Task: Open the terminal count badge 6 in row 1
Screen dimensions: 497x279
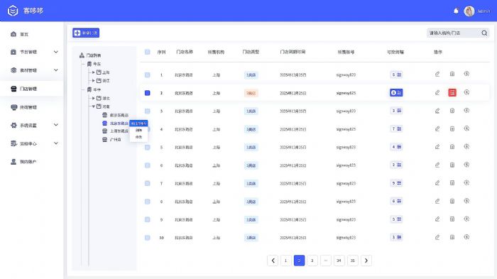Action: (396, 75)
